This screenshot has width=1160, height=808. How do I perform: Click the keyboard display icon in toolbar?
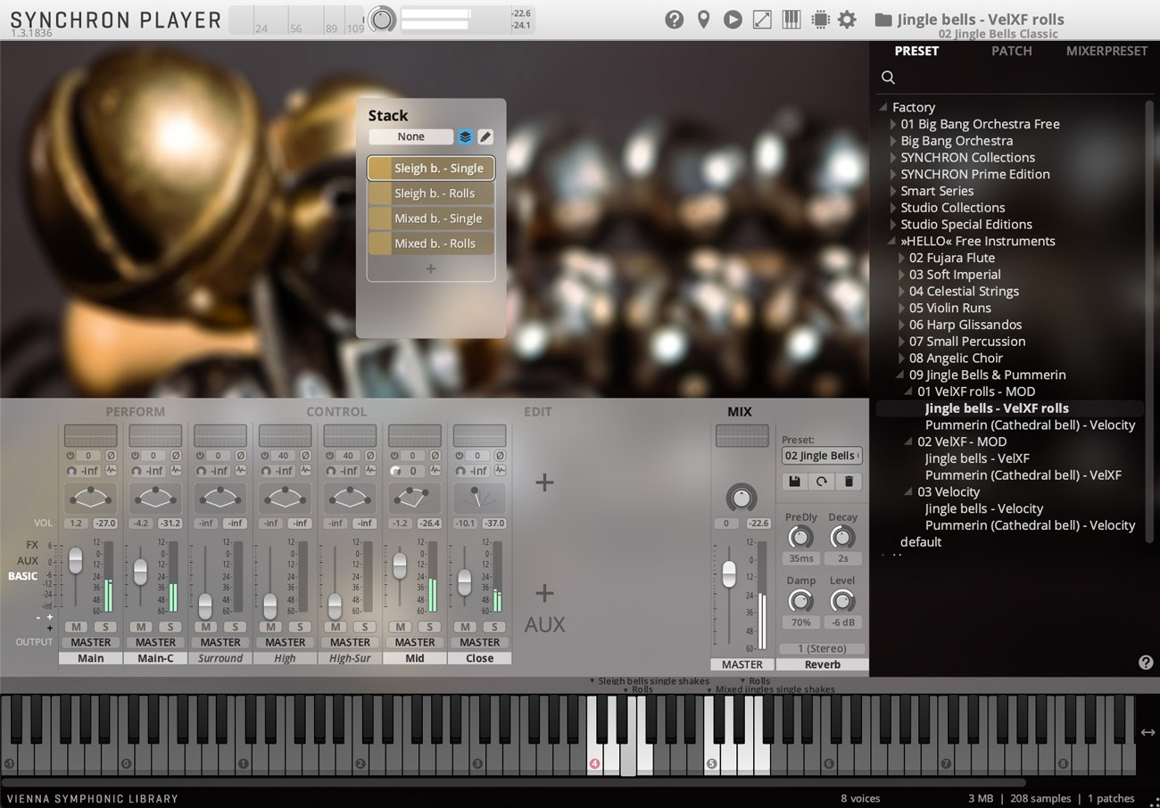coord(791,19)
